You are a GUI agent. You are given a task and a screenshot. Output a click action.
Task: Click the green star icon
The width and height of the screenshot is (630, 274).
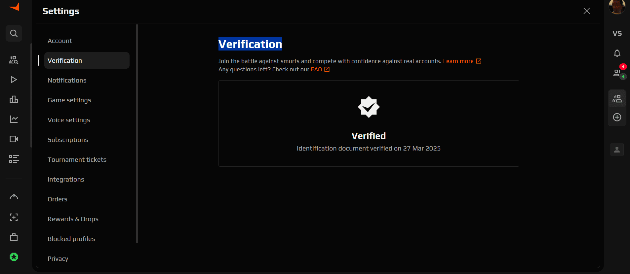click(14, 257)
